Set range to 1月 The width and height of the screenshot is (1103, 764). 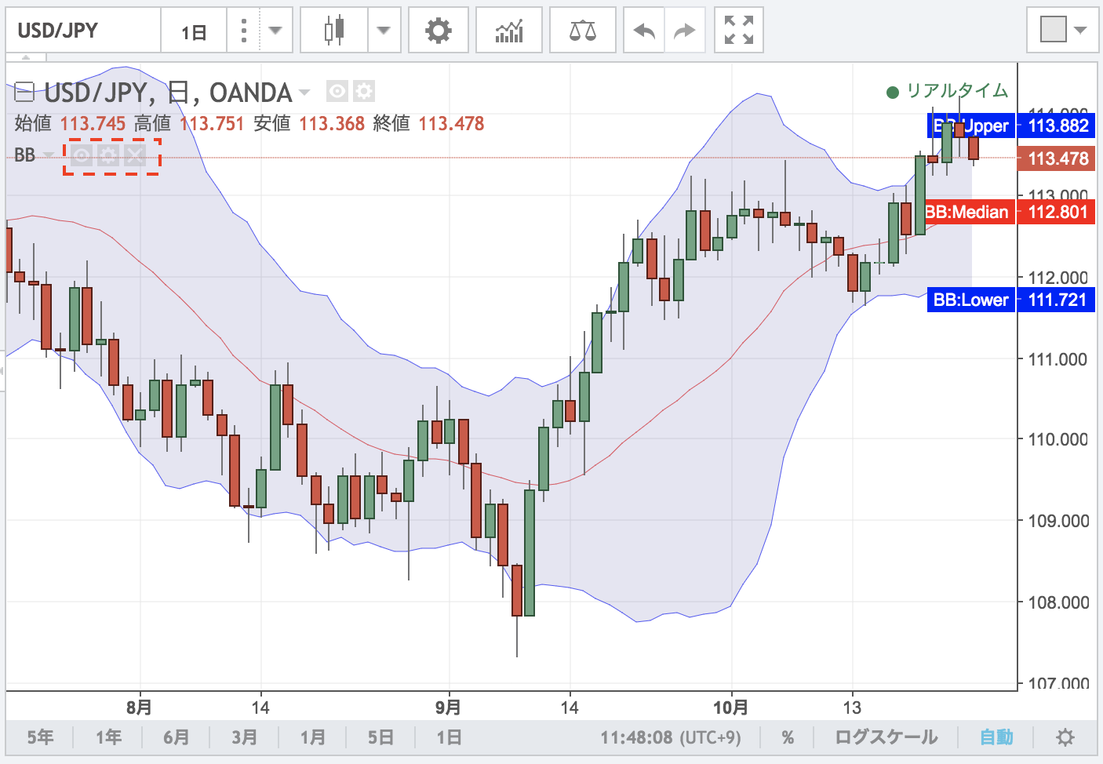(313, 737)
